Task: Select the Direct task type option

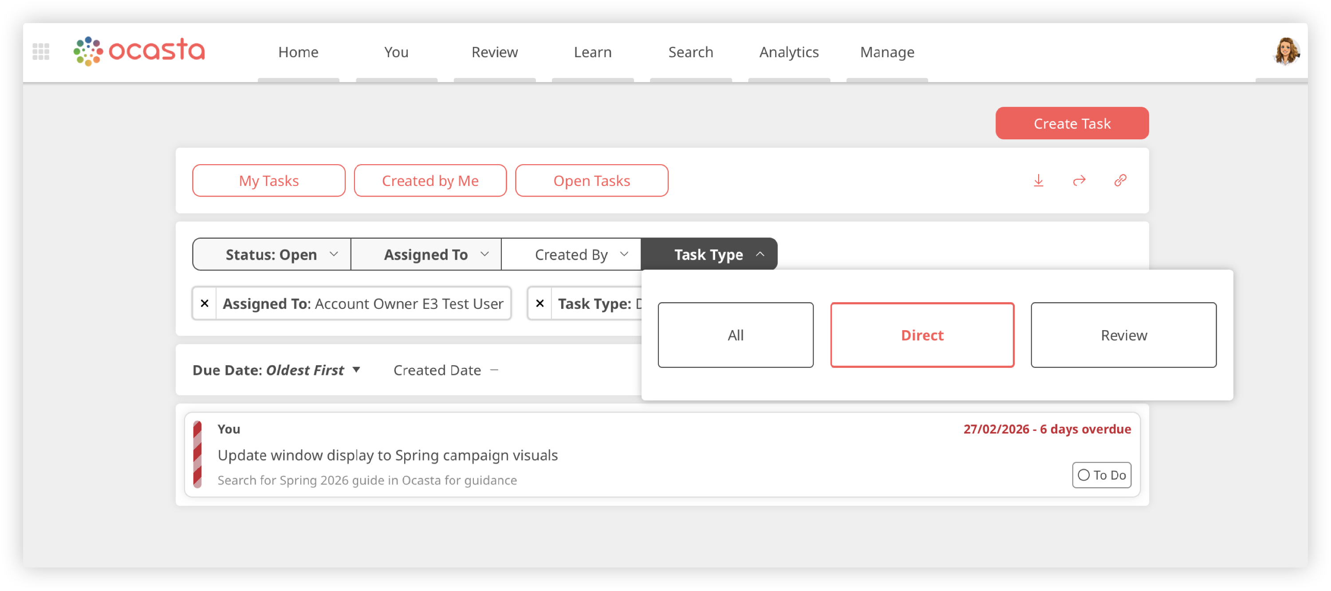Action: tap(922, 335)
